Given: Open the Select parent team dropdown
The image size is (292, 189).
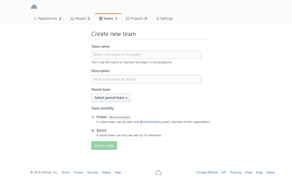Looking at the screenshot, I should coord(111,98).
